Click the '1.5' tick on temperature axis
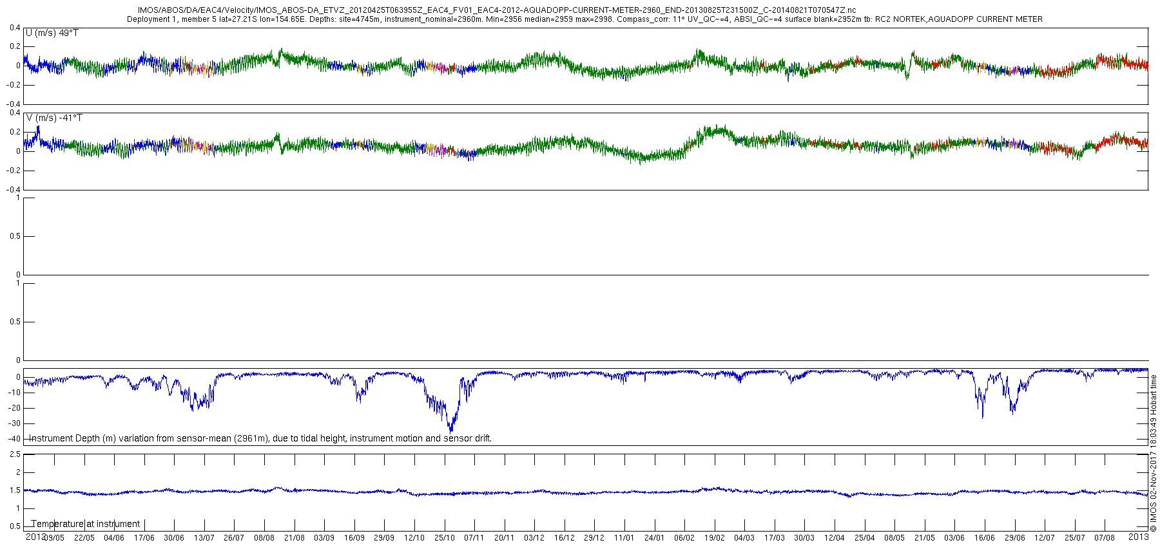Image resolution: width=1160 pixels, height=547 pixels. (15, 490)
